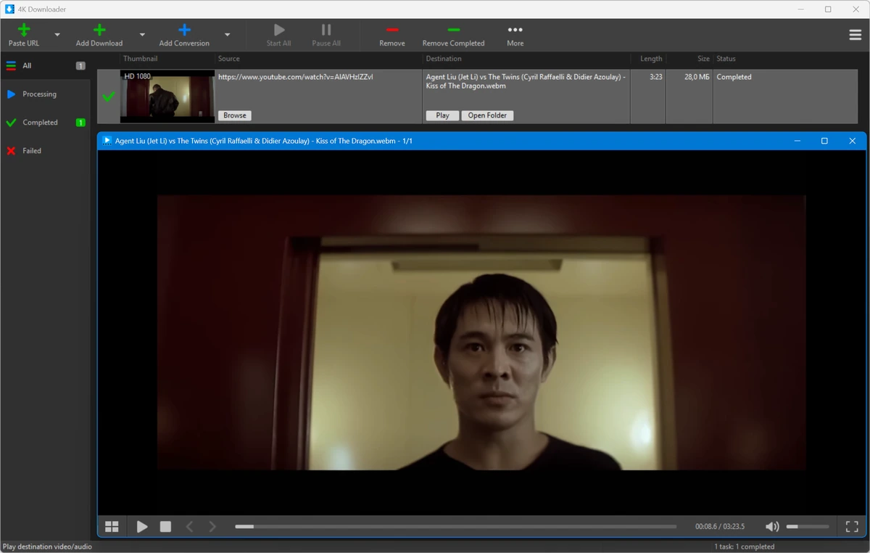This screenshot has height=553, width=870.
Task: Click the player Play button
Action: tap(142, 527)
